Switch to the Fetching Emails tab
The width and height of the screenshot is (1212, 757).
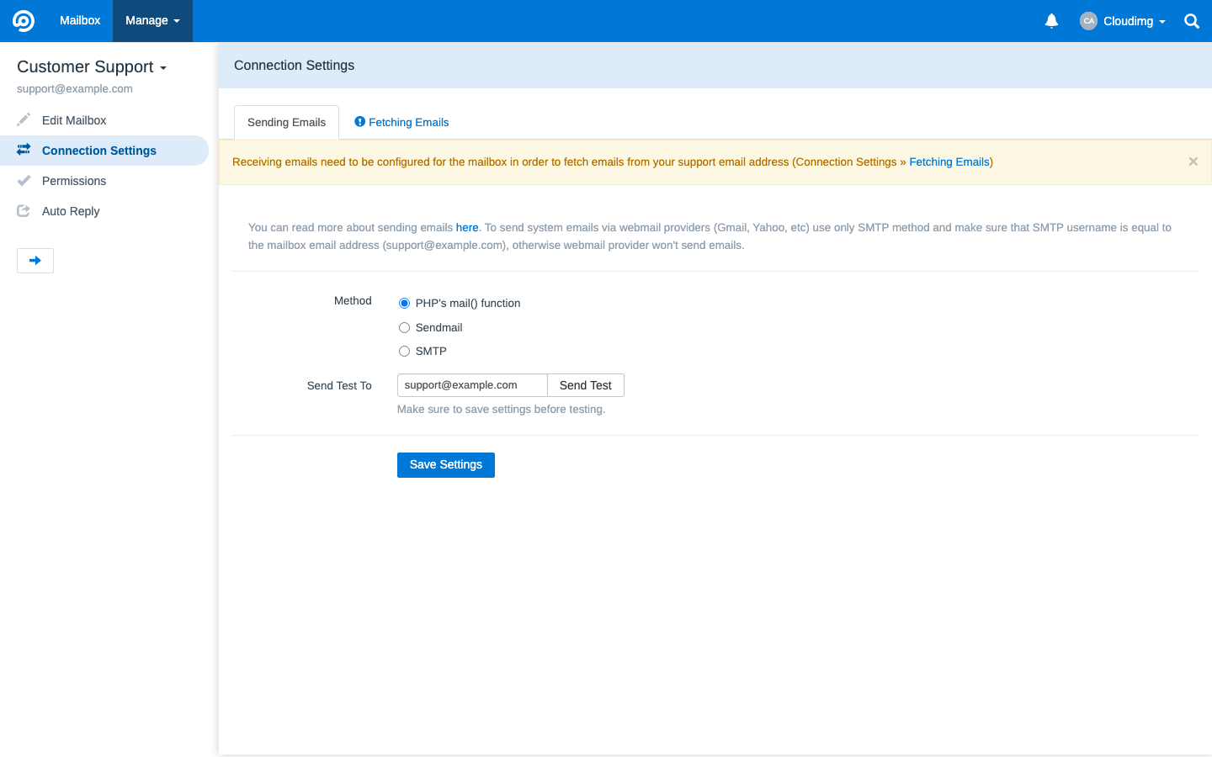[x=401, y=122]
